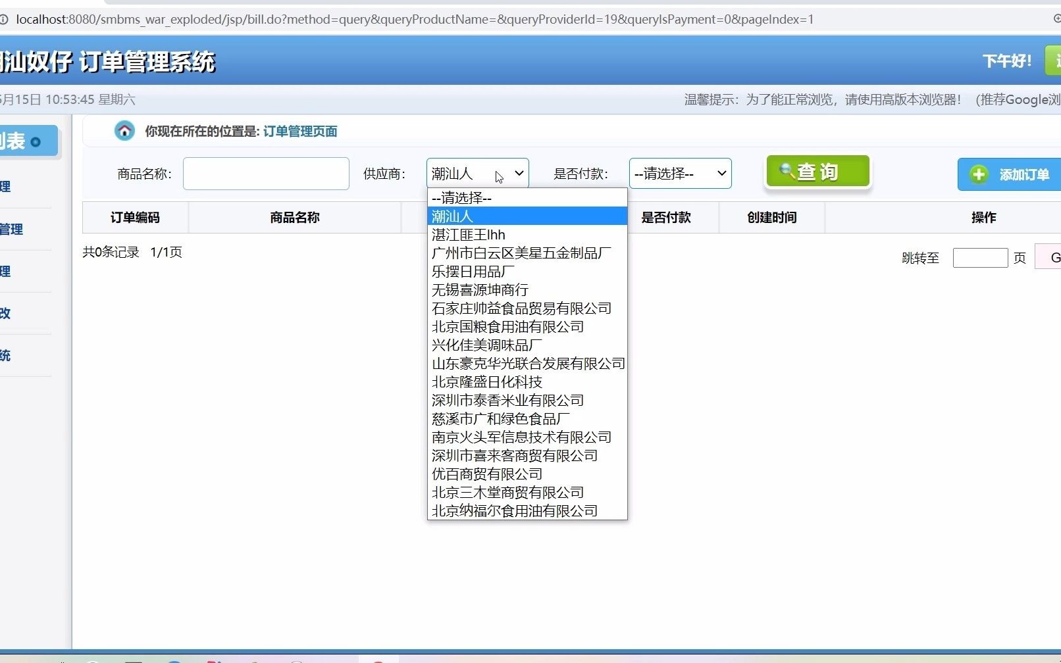The image size is (1061, 663).
Task: Open the sidebar link ending in 管理
Action: pos(11,229)
